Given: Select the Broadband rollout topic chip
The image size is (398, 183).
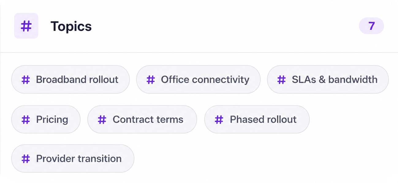Looking at the screenshot, I should click(70, 79).
